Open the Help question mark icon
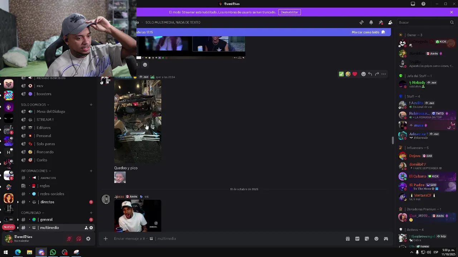Viewport: 458px width, 257px height. (424, 4)
